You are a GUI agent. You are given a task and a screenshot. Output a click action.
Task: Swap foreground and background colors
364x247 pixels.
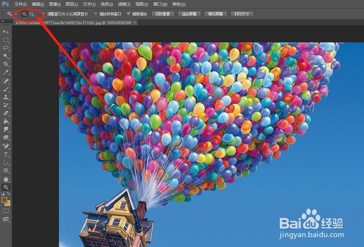[8, 194]
